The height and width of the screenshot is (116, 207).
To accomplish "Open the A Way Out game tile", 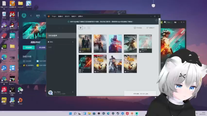I will (x=85, y=44).
